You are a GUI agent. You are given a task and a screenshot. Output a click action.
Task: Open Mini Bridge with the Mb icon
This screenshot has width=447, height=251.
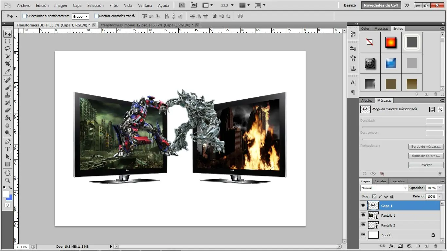[x=194, y=5]
